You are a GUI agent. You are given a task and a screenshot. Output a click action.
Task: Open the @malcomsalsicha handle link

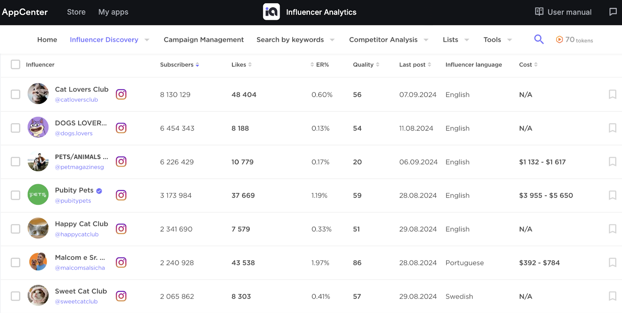(x=80, y=268)
